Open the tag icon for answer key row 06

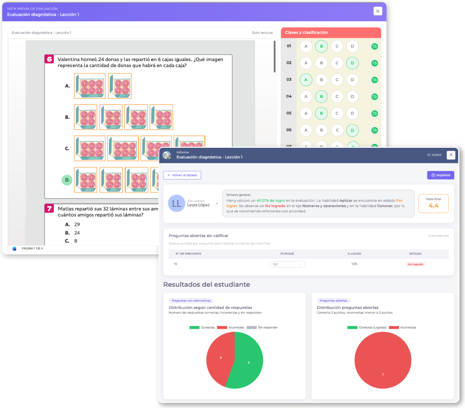coord(375,130)
